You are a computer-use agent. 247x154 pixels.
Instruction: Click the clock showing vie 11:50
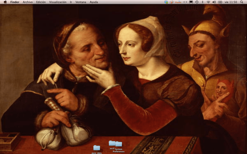[x=231, y=2]
